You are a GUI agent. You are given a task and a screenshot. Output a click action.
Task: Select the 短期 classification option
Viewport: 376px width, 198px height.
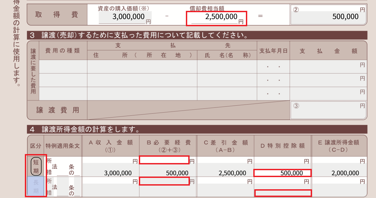point(36,166)
